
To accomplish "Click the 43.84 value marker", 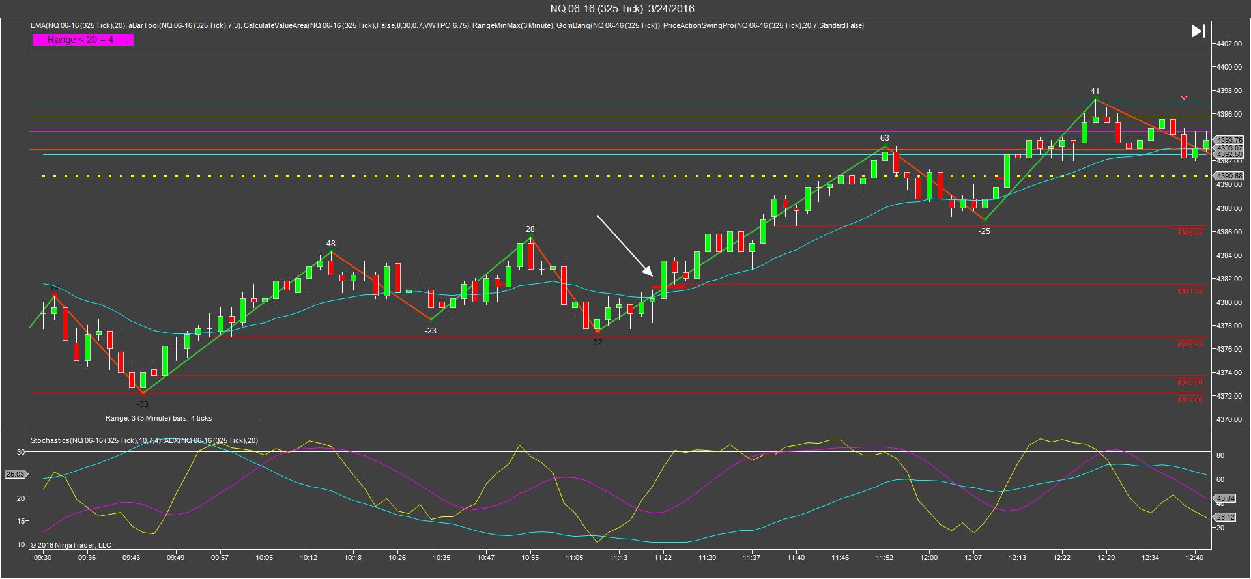I will click(1226, 498).
